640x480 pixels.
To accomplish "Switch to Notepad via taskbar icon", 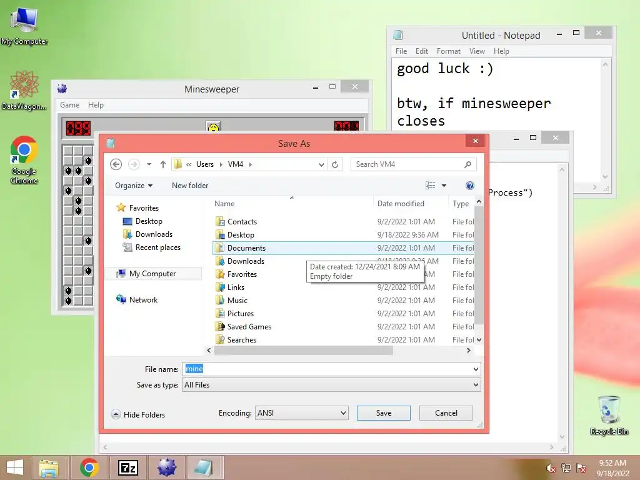I will [x=204, y=467].
